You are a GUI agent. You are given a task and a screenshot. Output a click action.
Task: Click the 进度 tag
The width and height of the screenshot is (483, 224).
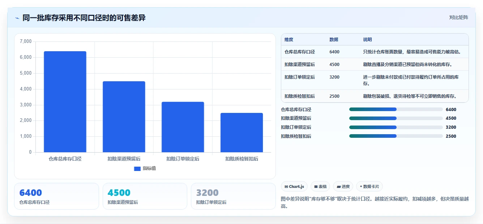(343, 186)
